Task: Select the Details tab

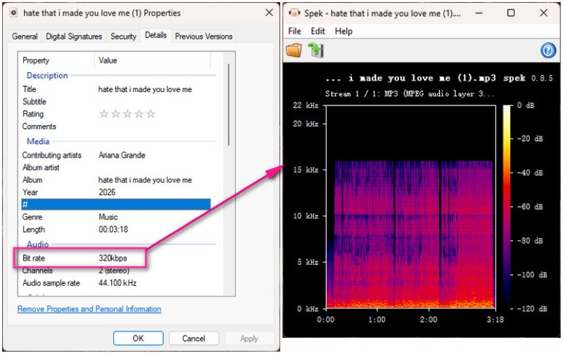Action: click(156, 35)
